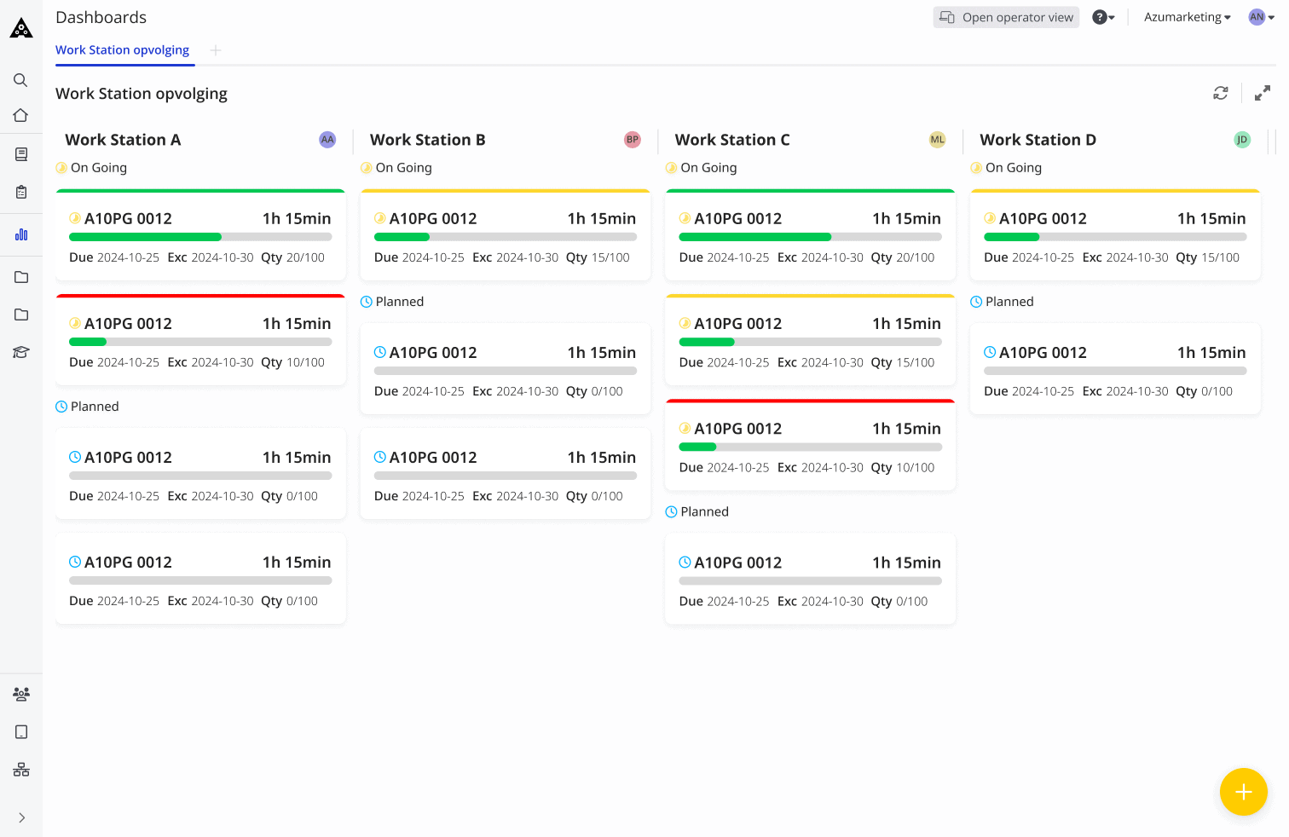1289x837 pixels.
Task: Add a new dashboard tab with the plus
Action: pos(215,50)
